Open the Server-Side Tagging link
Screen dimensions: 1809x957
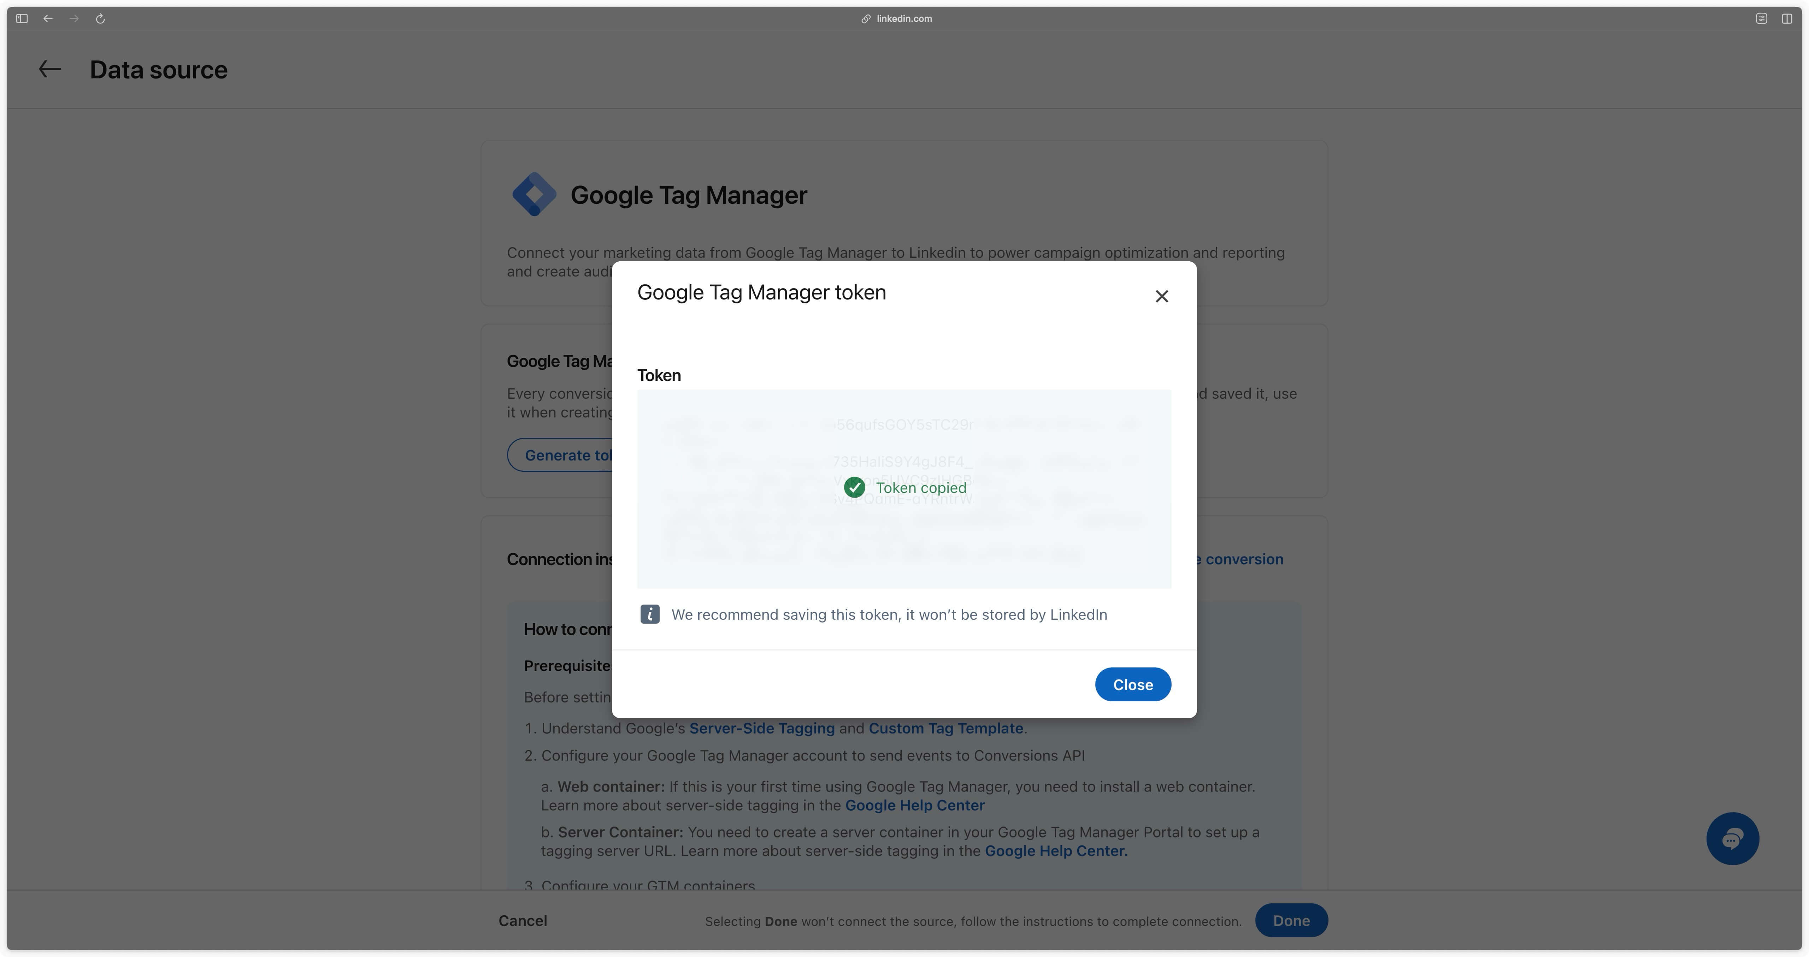(762, 728)
